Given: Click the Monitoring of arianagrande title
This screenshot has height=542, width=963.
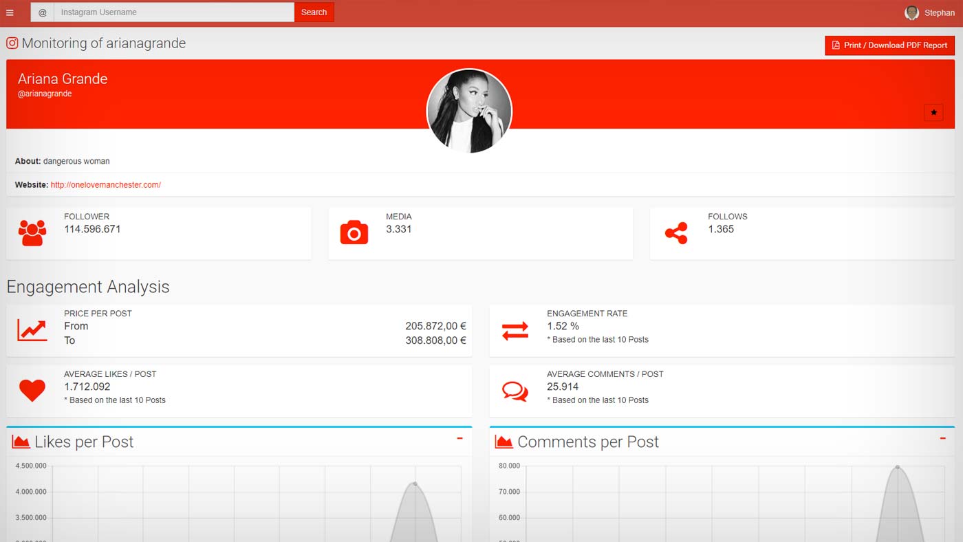Looking at the screenshot, I should (104, 43).
